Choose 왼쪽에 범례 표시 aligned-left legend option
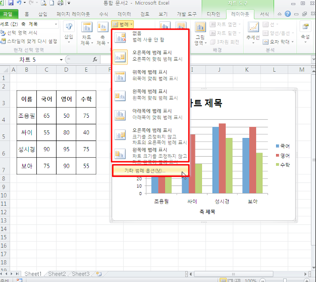The height and width of the screenshot is (282, 316). [150, 95]
